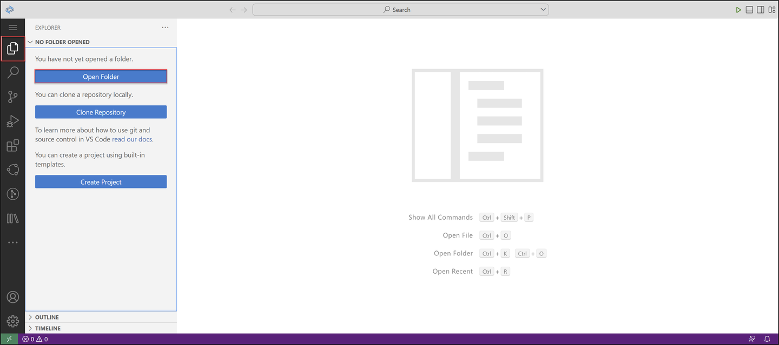Click 'You have not yet opened a folder' text
The width and height of the screenshot is (779, 345).
(84, 59)
